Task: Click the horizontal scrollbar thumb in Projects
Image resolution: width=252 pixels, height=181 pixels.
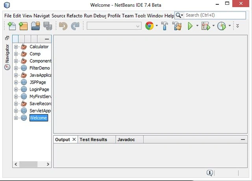Action: coord(28,164)
